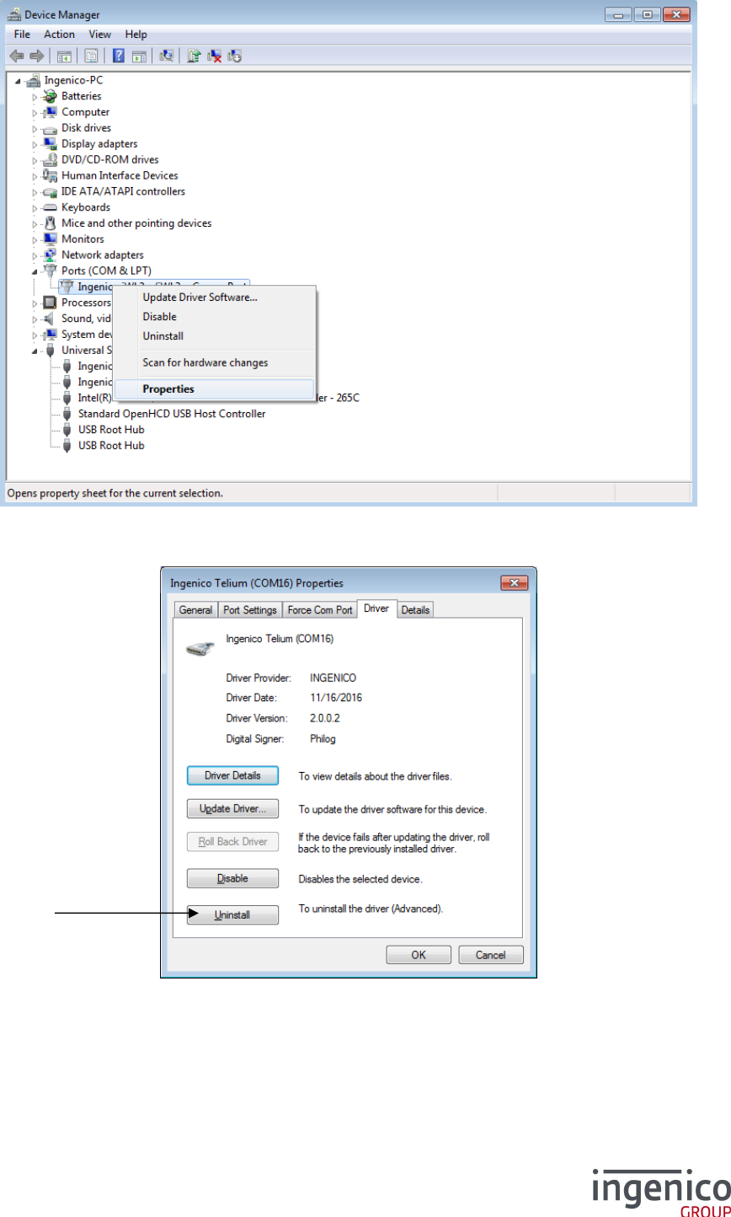The height and width of the screenshot is (1217, 731).
Task: Open the Properties toolbar icon
Action: (x=91, y=56)
